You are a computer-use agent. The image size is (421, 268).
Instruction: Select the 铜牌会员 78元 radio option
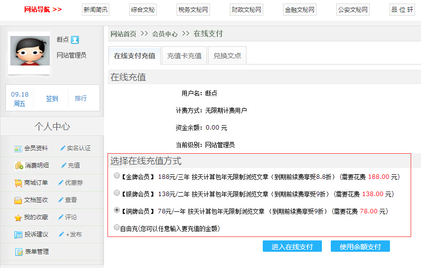(117, 210)
